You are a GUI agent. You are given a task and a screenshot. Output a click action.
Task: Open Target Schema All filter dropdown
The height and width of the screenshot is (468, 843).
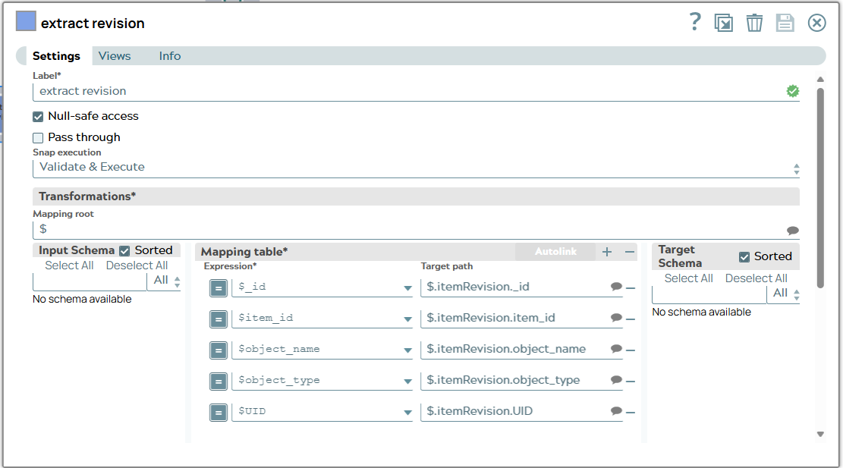(784, 294)
